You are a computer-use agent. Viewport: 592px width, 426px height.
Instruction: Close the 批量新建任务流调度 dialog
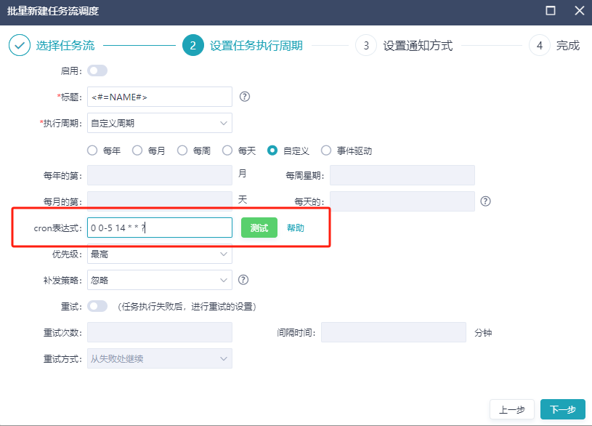pos(578,11)
